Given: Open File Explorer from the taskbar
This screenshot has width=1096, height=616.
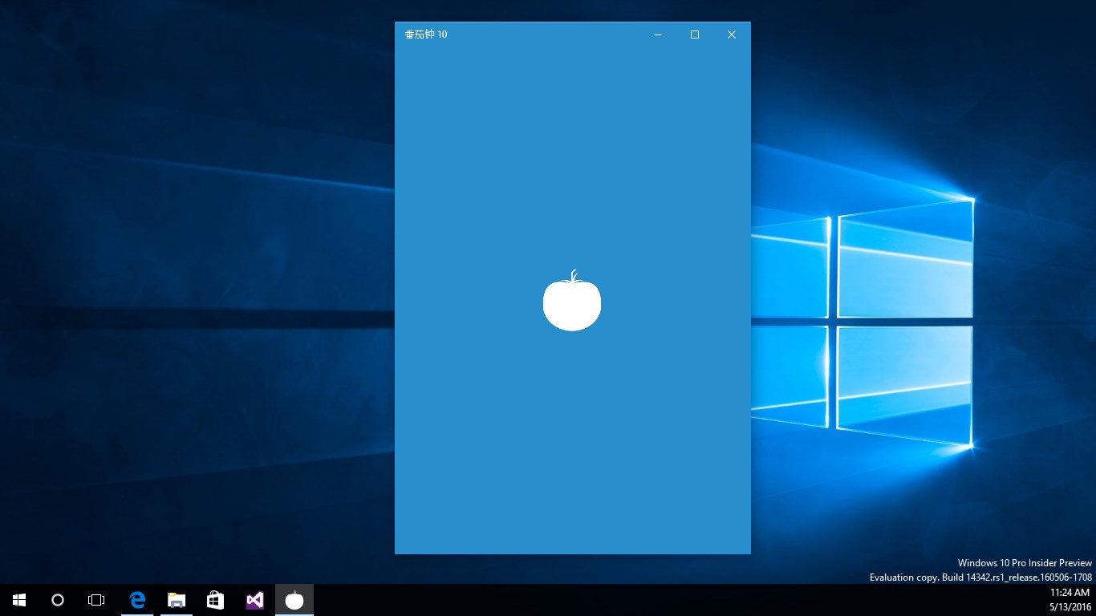Looking at the screenshot, I should point(176,599).
